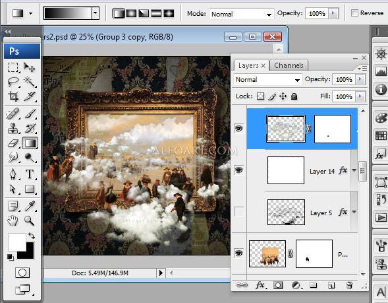This screenshot has width=388, height=303.
Task: Hide the selected top layer
Action: pos(238,129)
